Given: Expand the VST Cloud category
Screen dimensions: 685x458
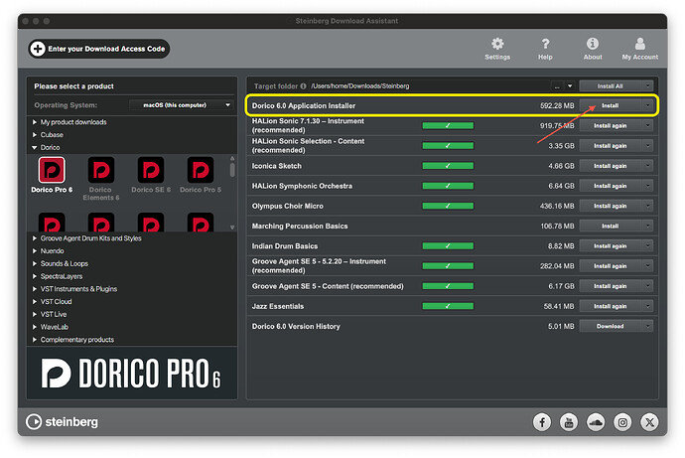Looking at the screenshot, I should [x=35, y=302].
